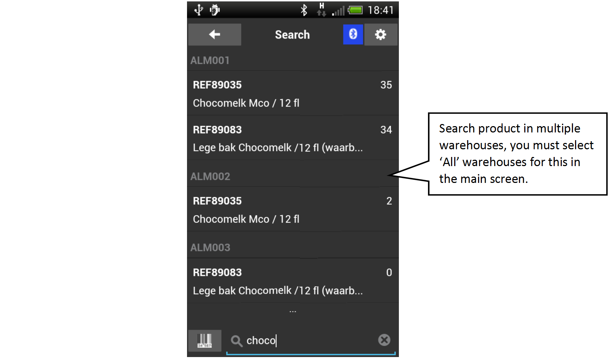Image resolution: width=609 pixels, height=363 pixels.
Task: Load more results via the ellipsis
Action: [293, 311]
